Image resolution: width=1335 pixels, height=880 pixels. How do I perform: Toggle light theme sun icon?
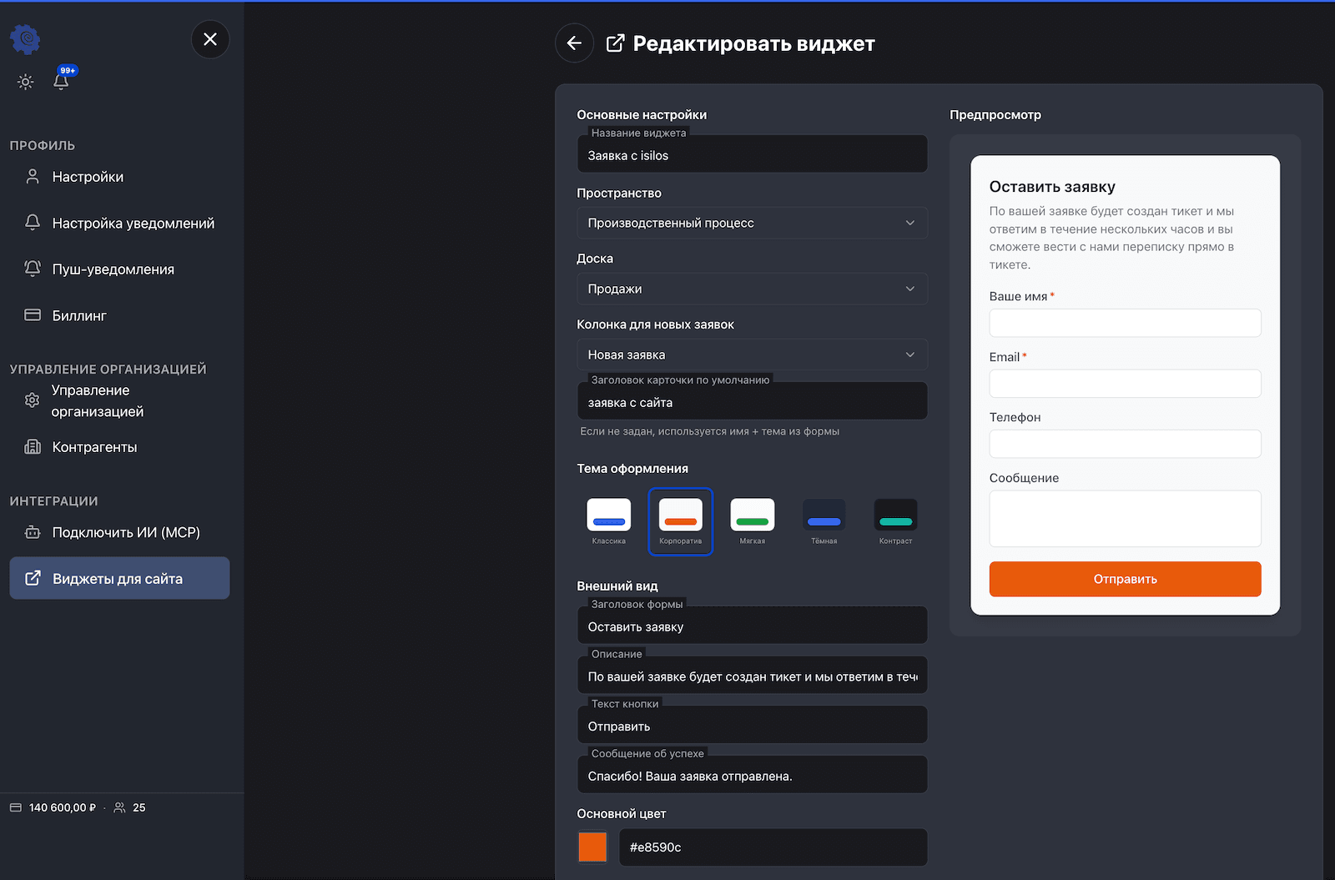pos(26,82)
